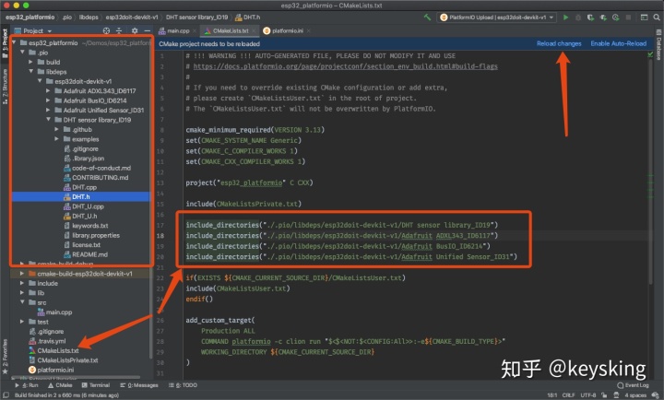Viewport: 664px width, 400px height.
Task: Expand the Adafruit Unified Sensor_ID31 folder
Action: 48,110
